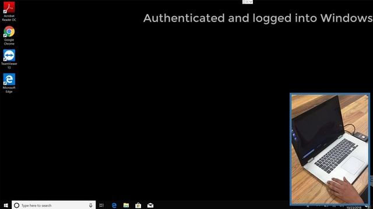Open Microsoft Store from the taskbar

tap(138, 205)
